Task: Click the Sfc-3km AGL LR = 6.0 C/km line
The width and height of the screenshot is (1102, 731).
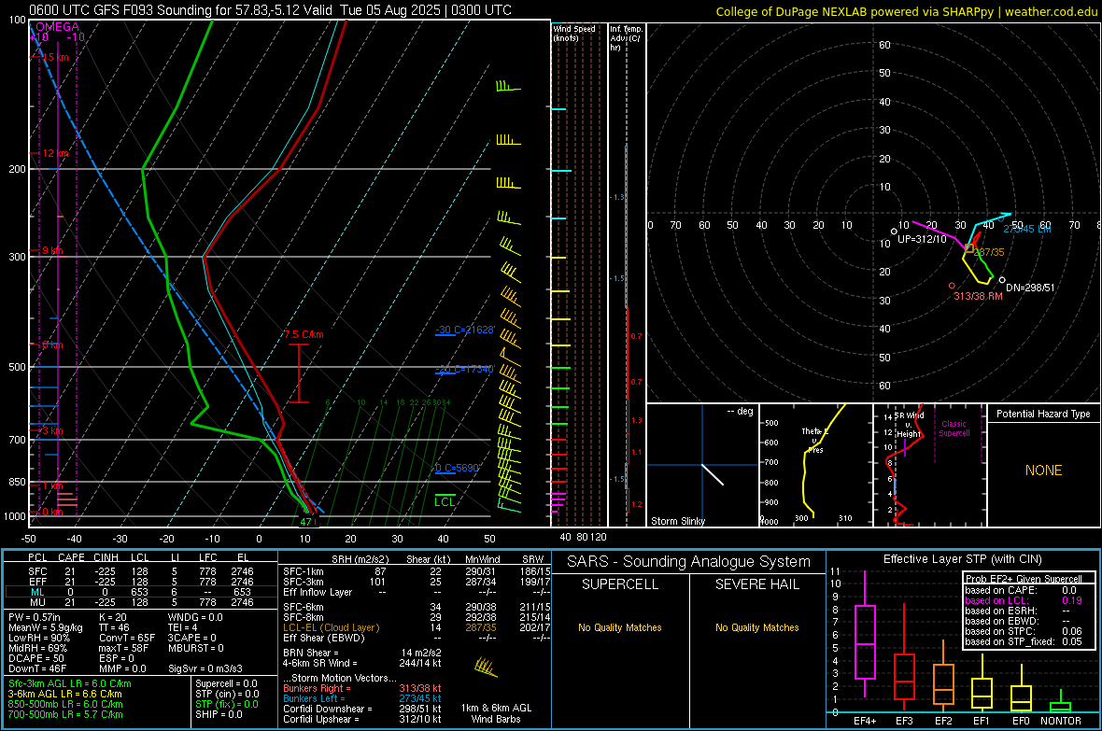Action: pyautogui.click(x=70, y=683)
